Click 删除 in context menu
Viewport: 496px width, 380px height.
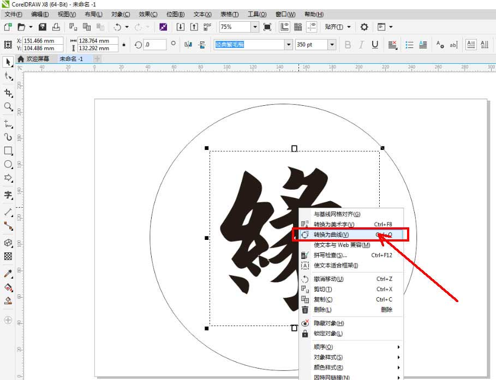coord(351,310)
